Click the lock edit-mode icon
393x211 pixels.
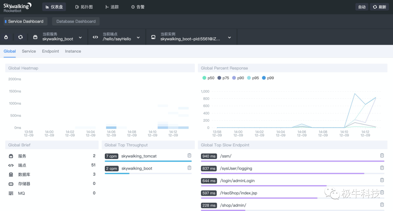[6, 37]
